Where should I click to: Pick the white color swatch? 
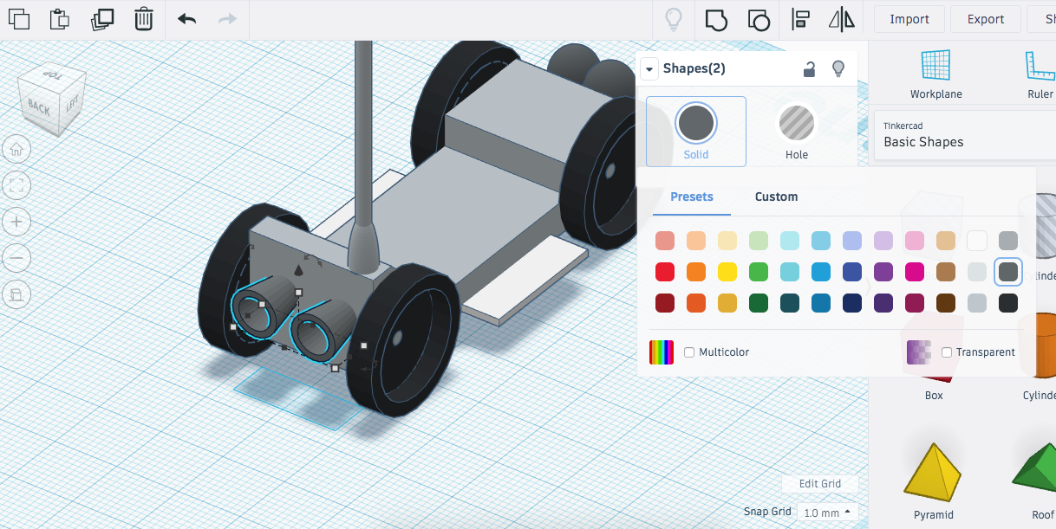coord(977,241)
